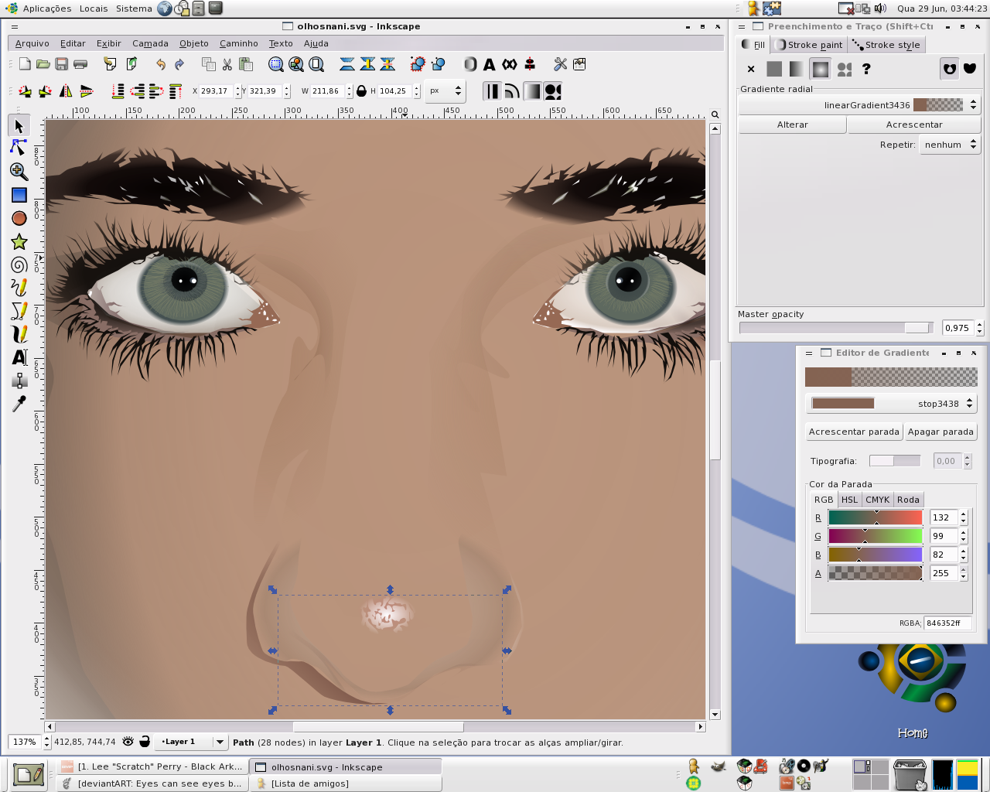
Task: Open the Arquivo menu
Action: click(32, 43)
